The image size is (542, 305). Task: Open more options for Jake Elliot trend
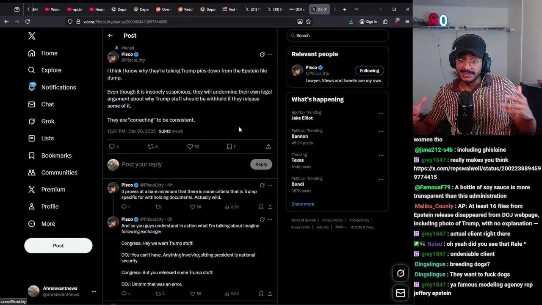[381, 113]
